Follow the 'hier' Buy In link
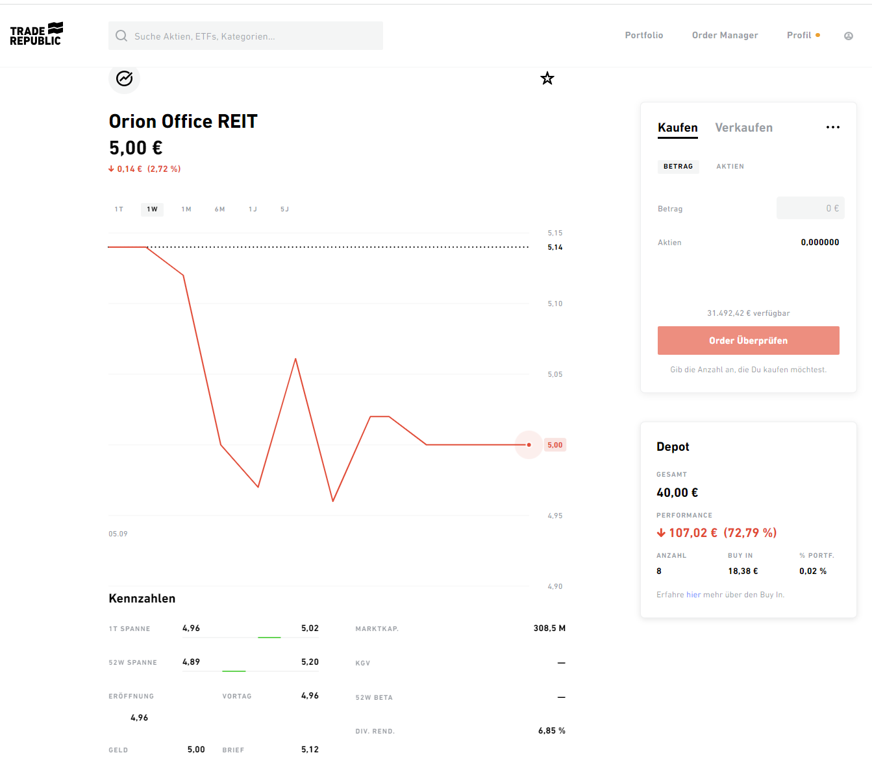The height and width of the screenshot is (777, 872). coord(693,595)
